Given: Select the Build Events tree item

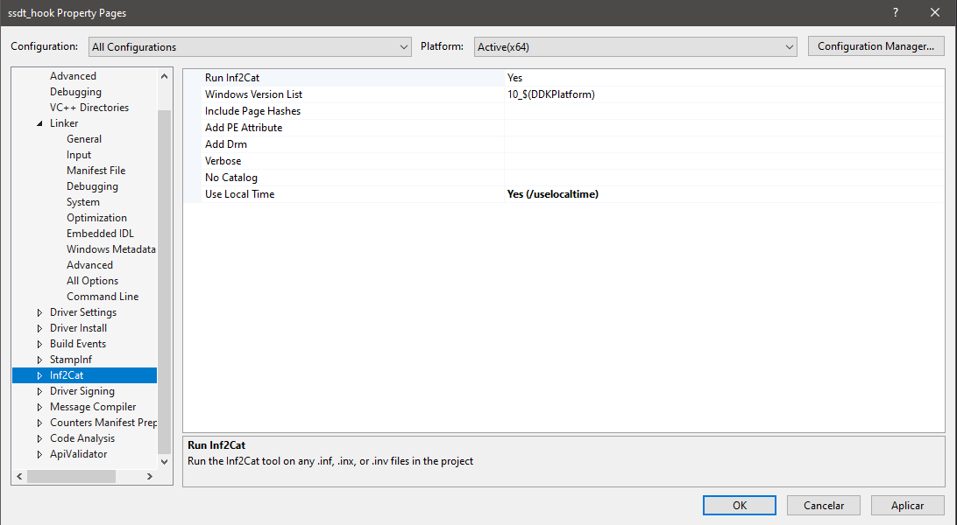Looking at the screenshot, I should click(78, 344).
